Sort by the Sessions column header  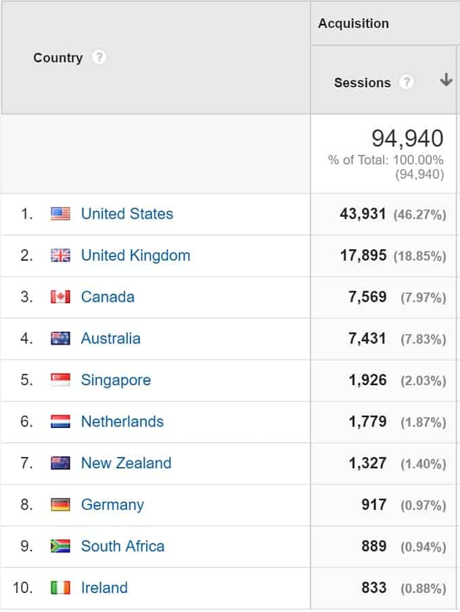pyautogui.click(x=362, y=83)
